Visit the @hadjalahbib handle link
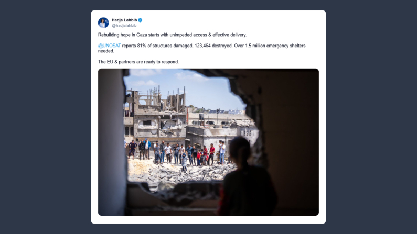Image resolution: width=417 pixels, height=234 pixels. (124, 26)
